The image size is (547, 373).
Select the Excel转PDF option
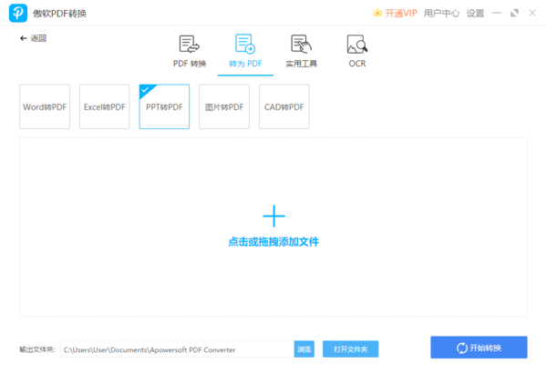[104, 106]
